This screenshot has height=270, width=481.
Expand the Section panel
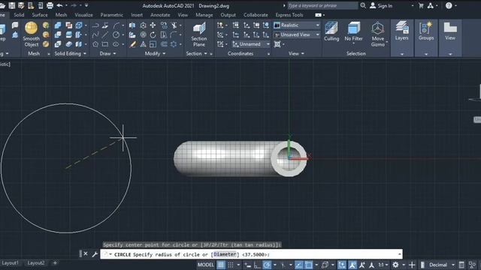197,53
